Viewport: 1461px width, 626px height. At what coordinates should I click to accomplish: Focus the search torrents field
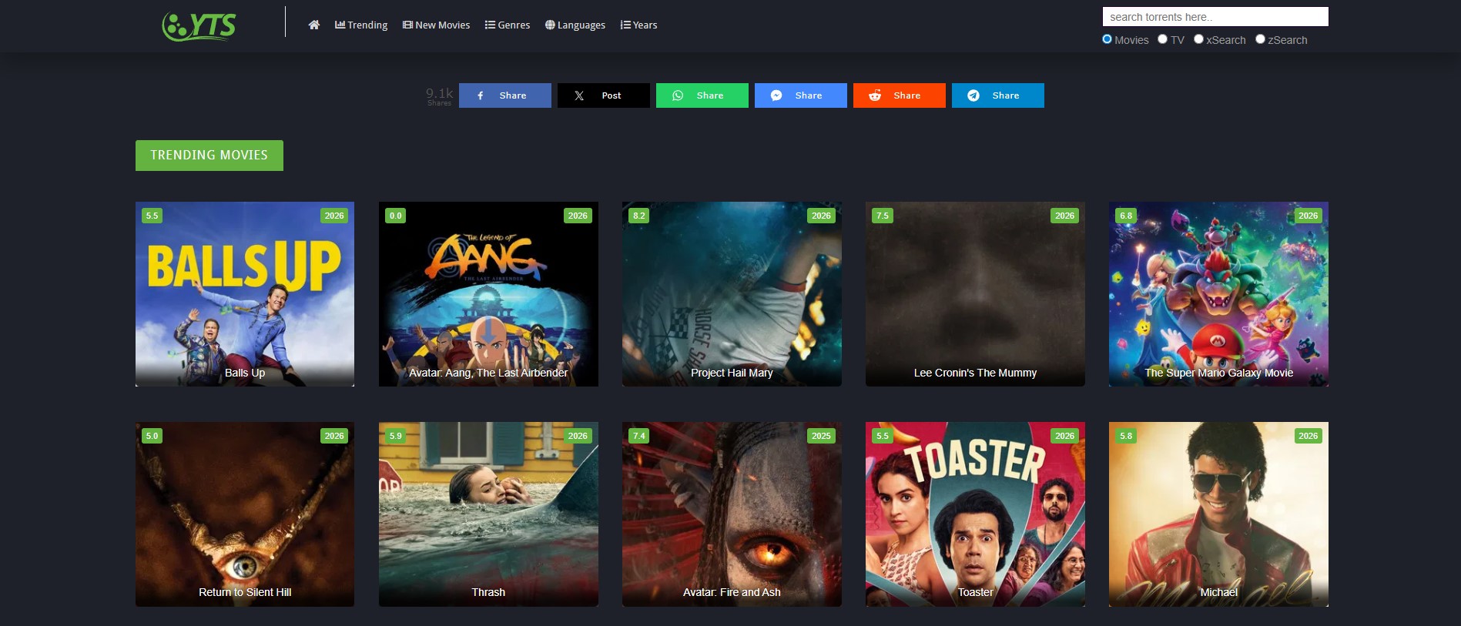point(1215,17)
